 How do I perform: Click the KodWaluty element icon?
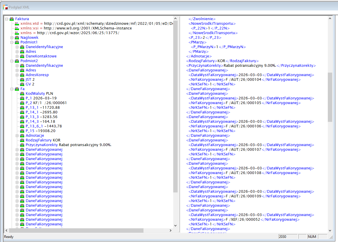(22, 94)
